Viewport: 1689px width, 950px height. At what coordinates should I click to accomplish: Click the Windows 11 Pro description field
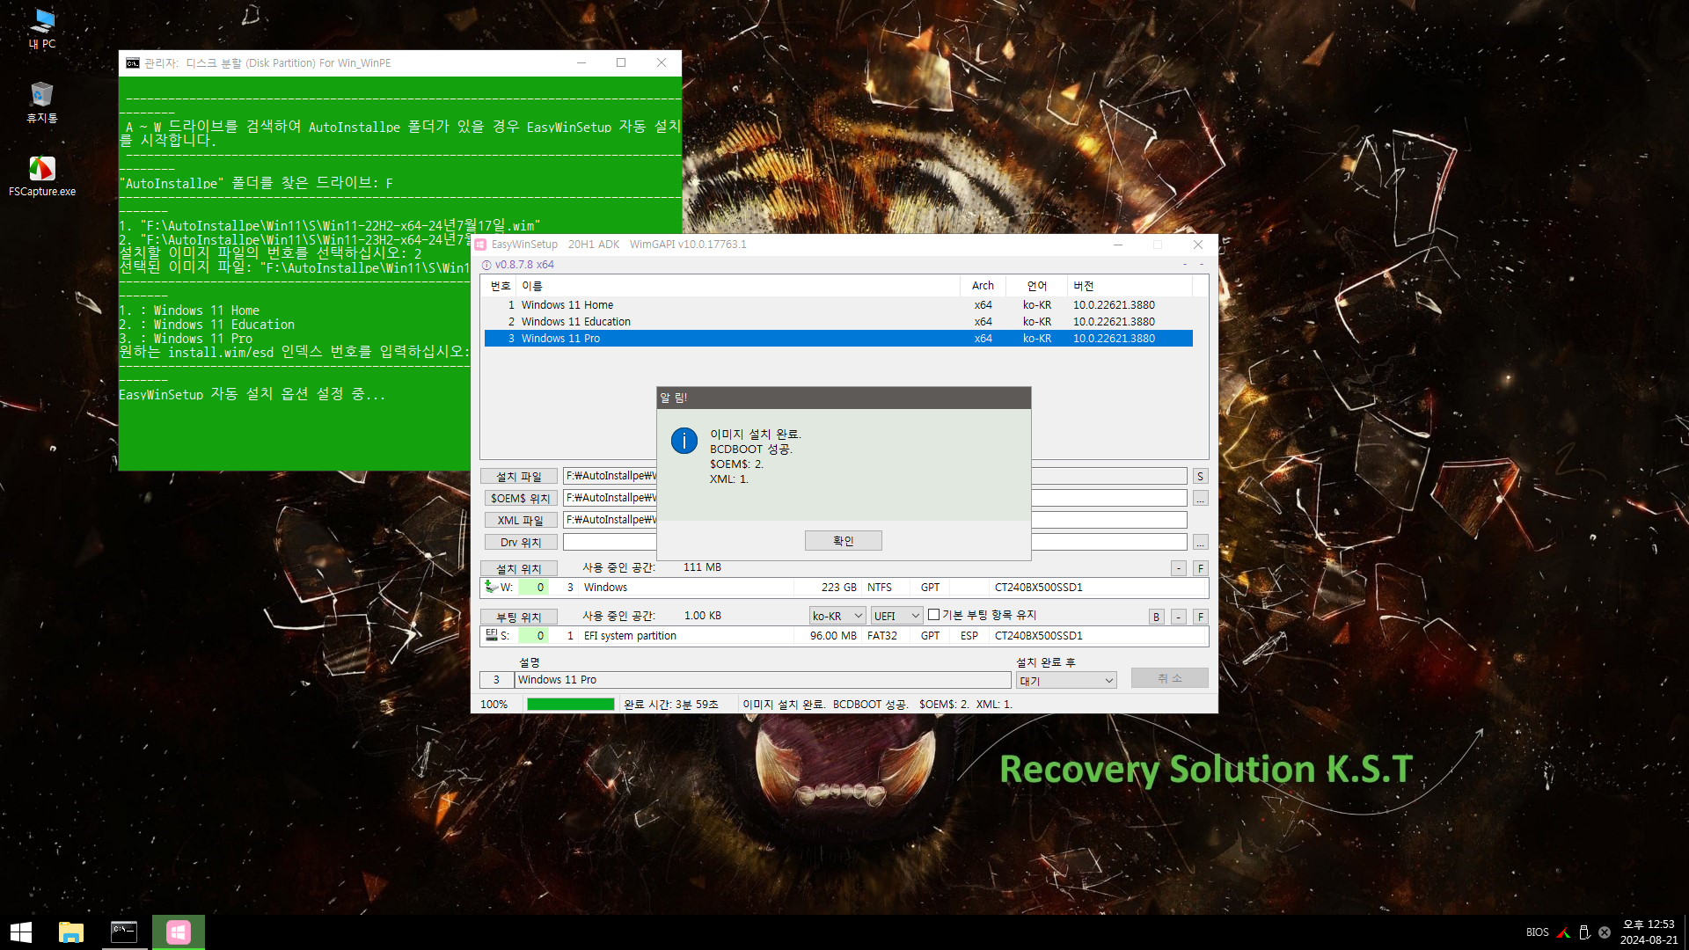(763, 680)
